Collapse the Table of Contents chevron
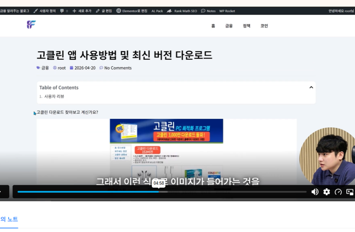355x232 pixels. [x=311, y=87]
